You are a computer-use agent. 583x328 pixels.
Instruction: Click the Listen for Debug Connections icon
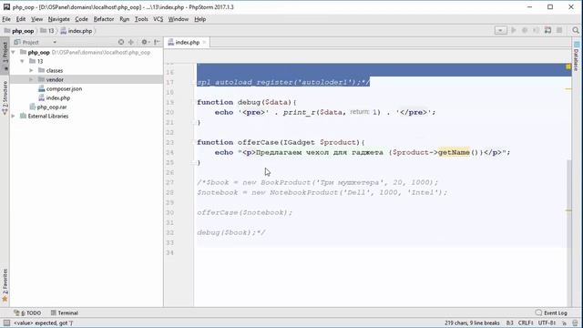pyautogui.click(x=547, y=30)
